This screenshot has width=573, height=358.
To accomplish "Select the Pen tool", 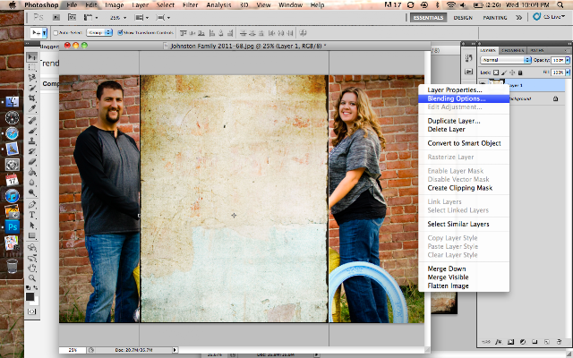I will (x=32, y=205).
